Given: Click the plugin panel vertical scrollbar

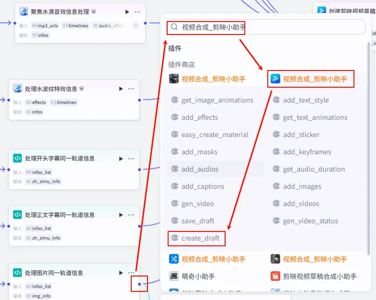Looking at the screenshot, I should click(369, 149).
